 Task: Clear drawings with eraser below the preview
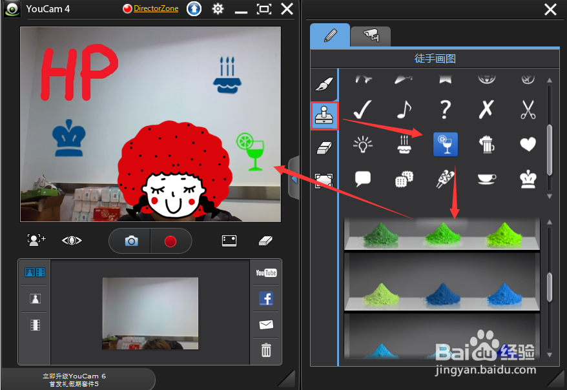point(265,241)
